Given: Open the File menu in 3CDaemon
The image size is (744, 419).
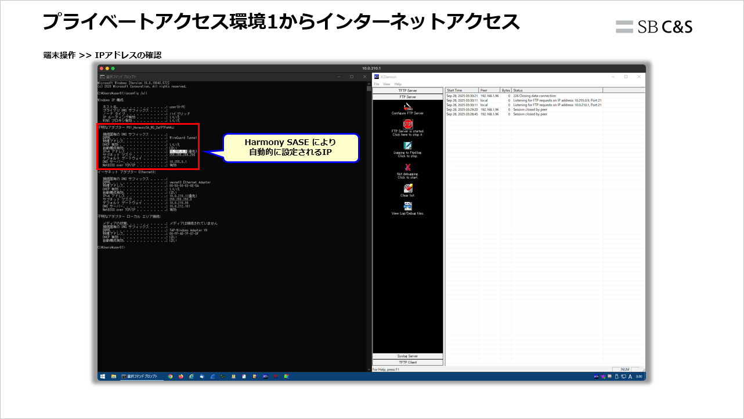Looking at the screenshot, I should point(377,84).
